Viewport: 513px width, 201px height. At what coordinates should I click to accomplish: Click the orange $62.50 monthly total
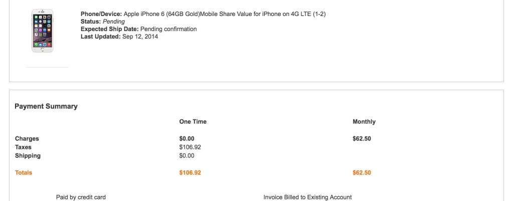pyautogui.click(x=362, y=173)
